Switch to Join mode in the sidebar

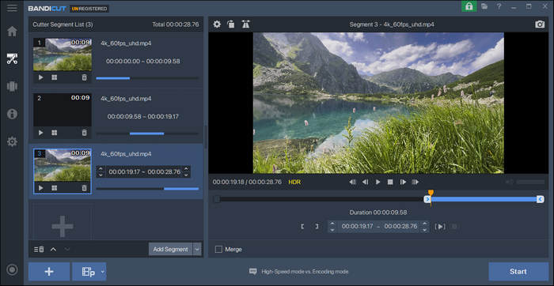click(x=12, y=86)
